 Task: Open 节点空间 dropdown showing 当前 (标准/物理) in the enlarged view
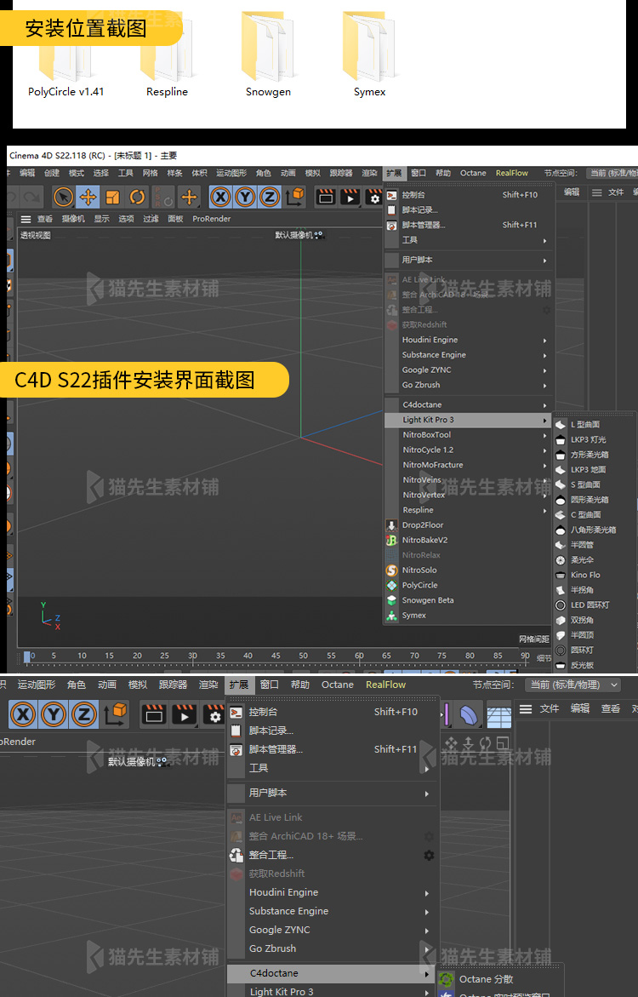[x=574, y=685]
